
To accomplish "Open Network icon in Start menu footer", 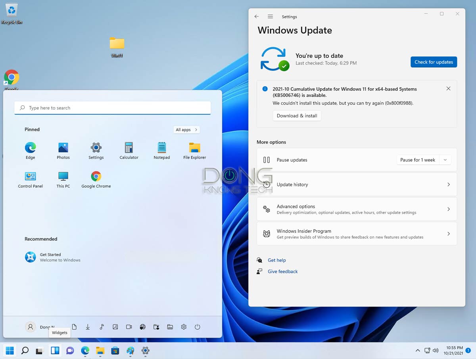I will [x=143, y=327].
